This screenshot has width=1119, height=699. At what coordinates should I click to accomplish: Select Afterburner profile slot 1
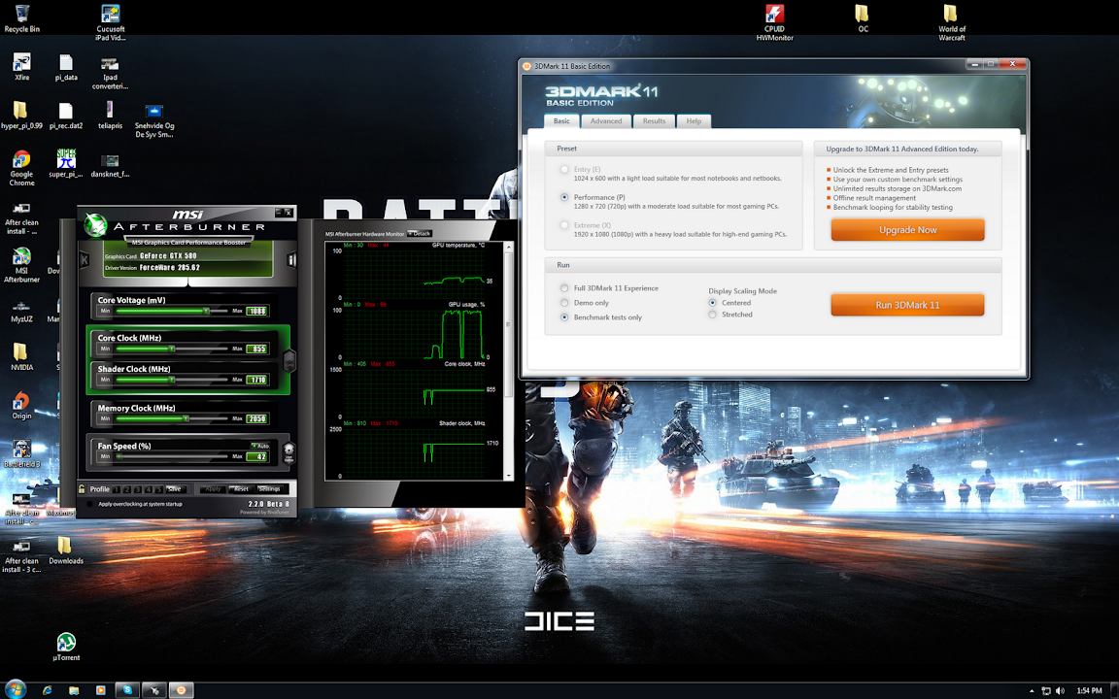117,489
